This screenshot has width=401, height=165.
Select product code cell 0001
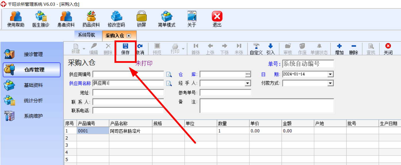[x=93, y=131]
